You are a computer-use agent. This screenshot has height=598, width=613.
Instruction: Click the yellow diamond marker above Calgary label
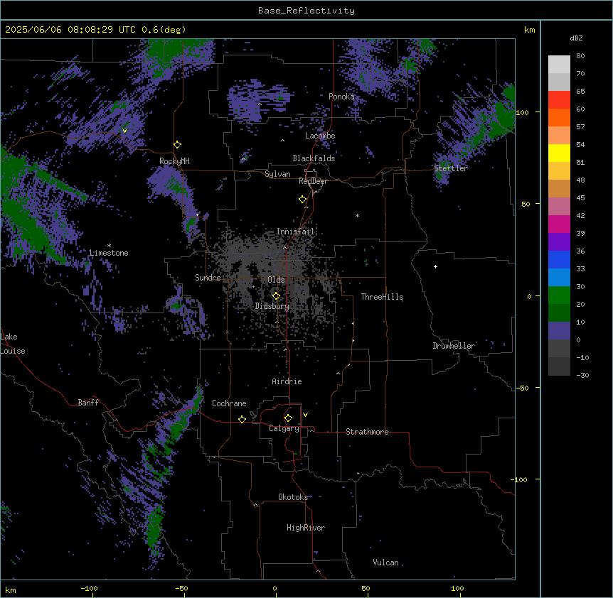click(x=288, y=418)
